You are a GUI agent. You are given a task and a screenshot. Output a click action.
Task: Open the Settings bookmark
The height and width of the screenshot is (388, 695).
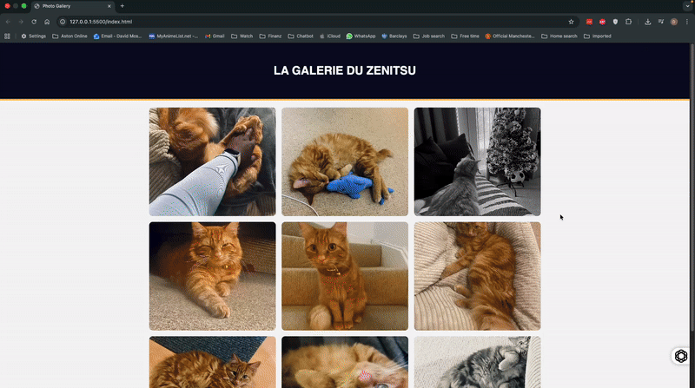click(34, 36)
